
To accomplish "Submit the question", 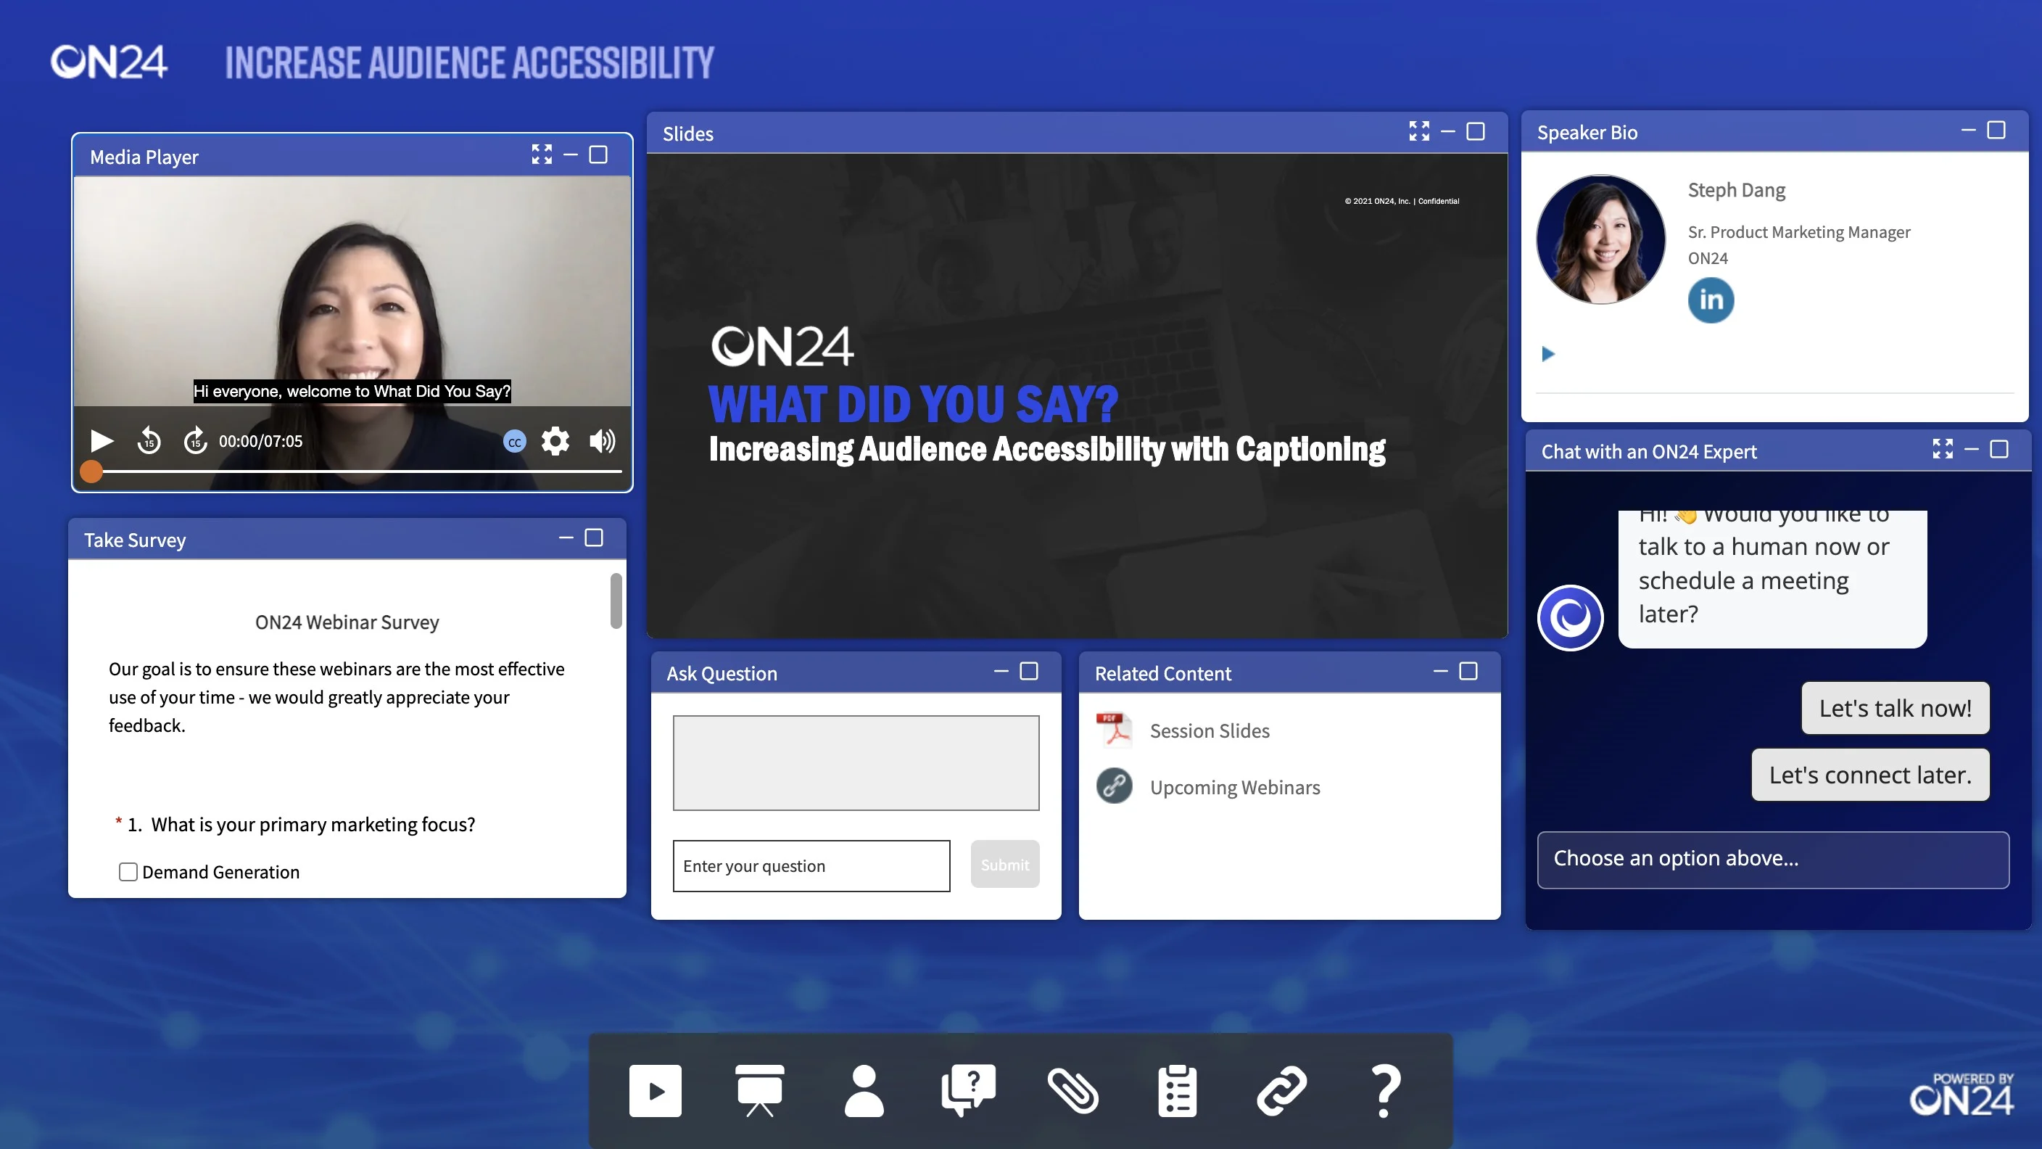I will pyautogui.click(x=1004, y=863).
